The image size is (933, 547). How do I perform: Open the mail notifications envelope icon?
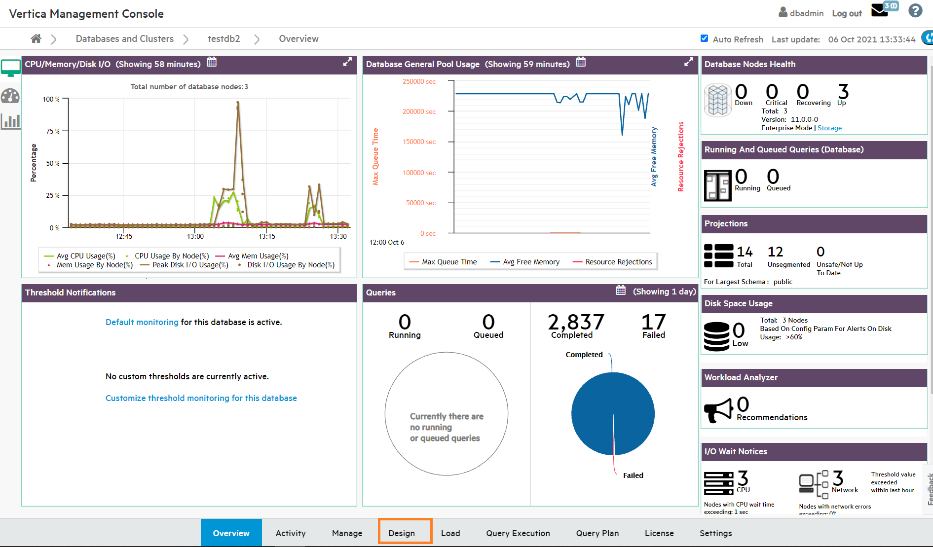[x=879, y=11]
